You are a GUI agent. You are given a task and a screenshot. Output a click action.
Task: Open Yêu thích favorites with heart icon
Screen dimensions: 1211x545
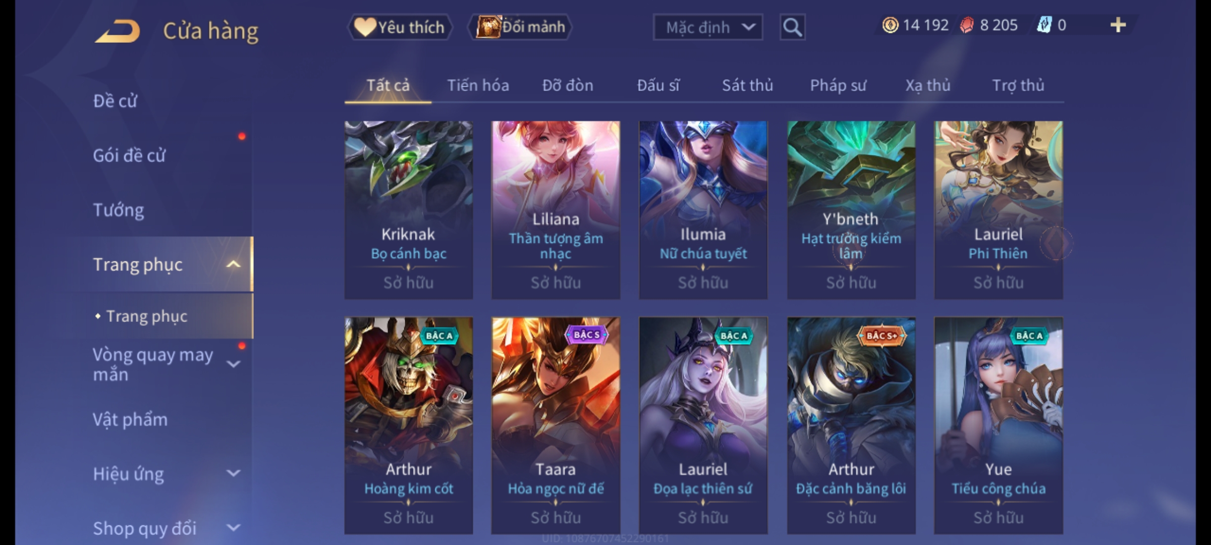[x=400, y=27]
